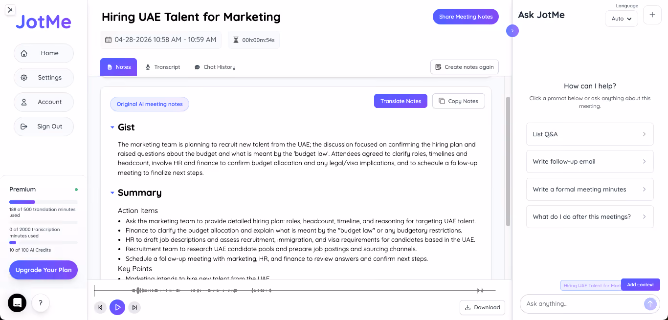The width and height of the screenshot is (668, 320).
Task: Collapse the Summary section
Action: [x=112, y=193]
